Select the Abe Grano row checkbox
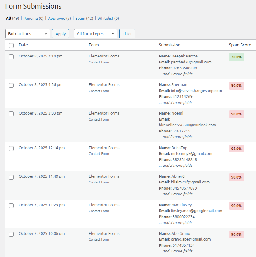 click(x=11, y=234)
